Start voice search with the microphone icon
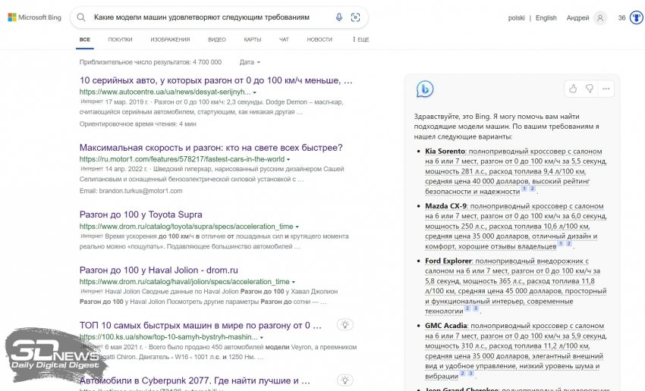This screenshot has height=391, width=645. click(x=338, y=17)
